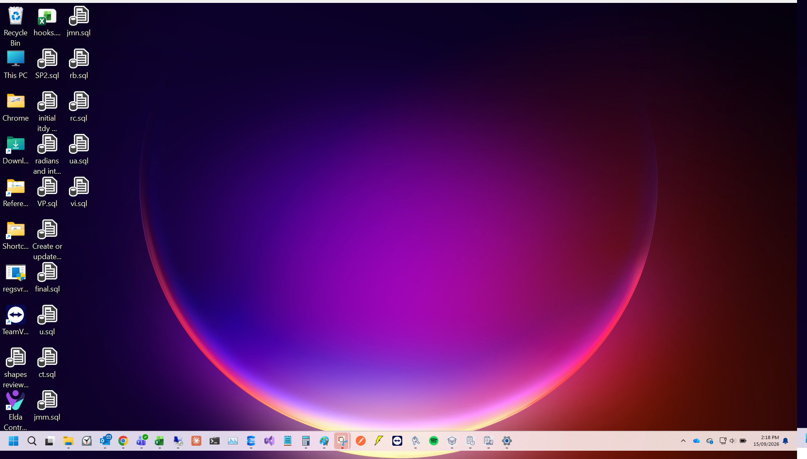This screenshot has height=459, width=807.
Task: Open the Calculator taskbar icon
Action: point(306,441)
